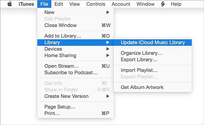Open the Edit menu in menu bar
204x125 pixels.
(59, 4)
